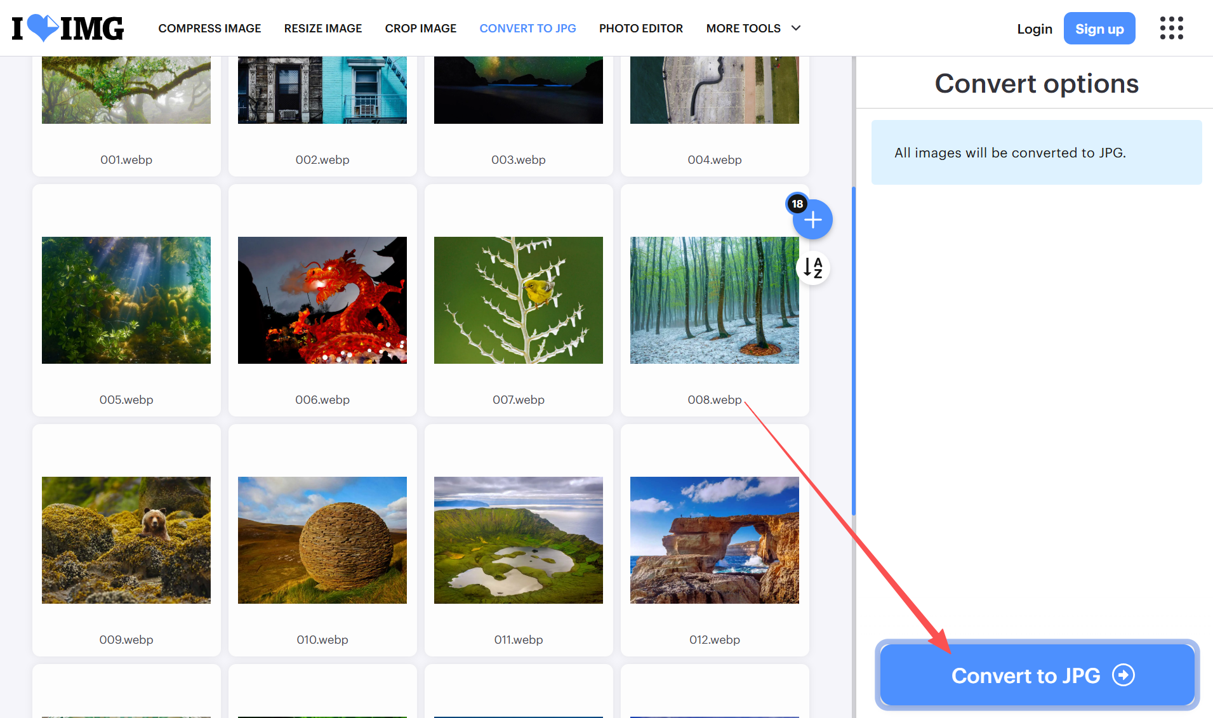Click the 'All images will be converted' notice
The width and height of the screenshot is (1213, 718).
[1037, 152]
